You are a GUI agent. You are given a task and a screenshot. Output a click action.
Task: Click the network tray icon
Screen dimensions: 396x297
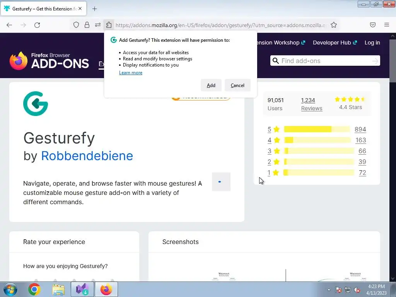(x=348, y=290)
